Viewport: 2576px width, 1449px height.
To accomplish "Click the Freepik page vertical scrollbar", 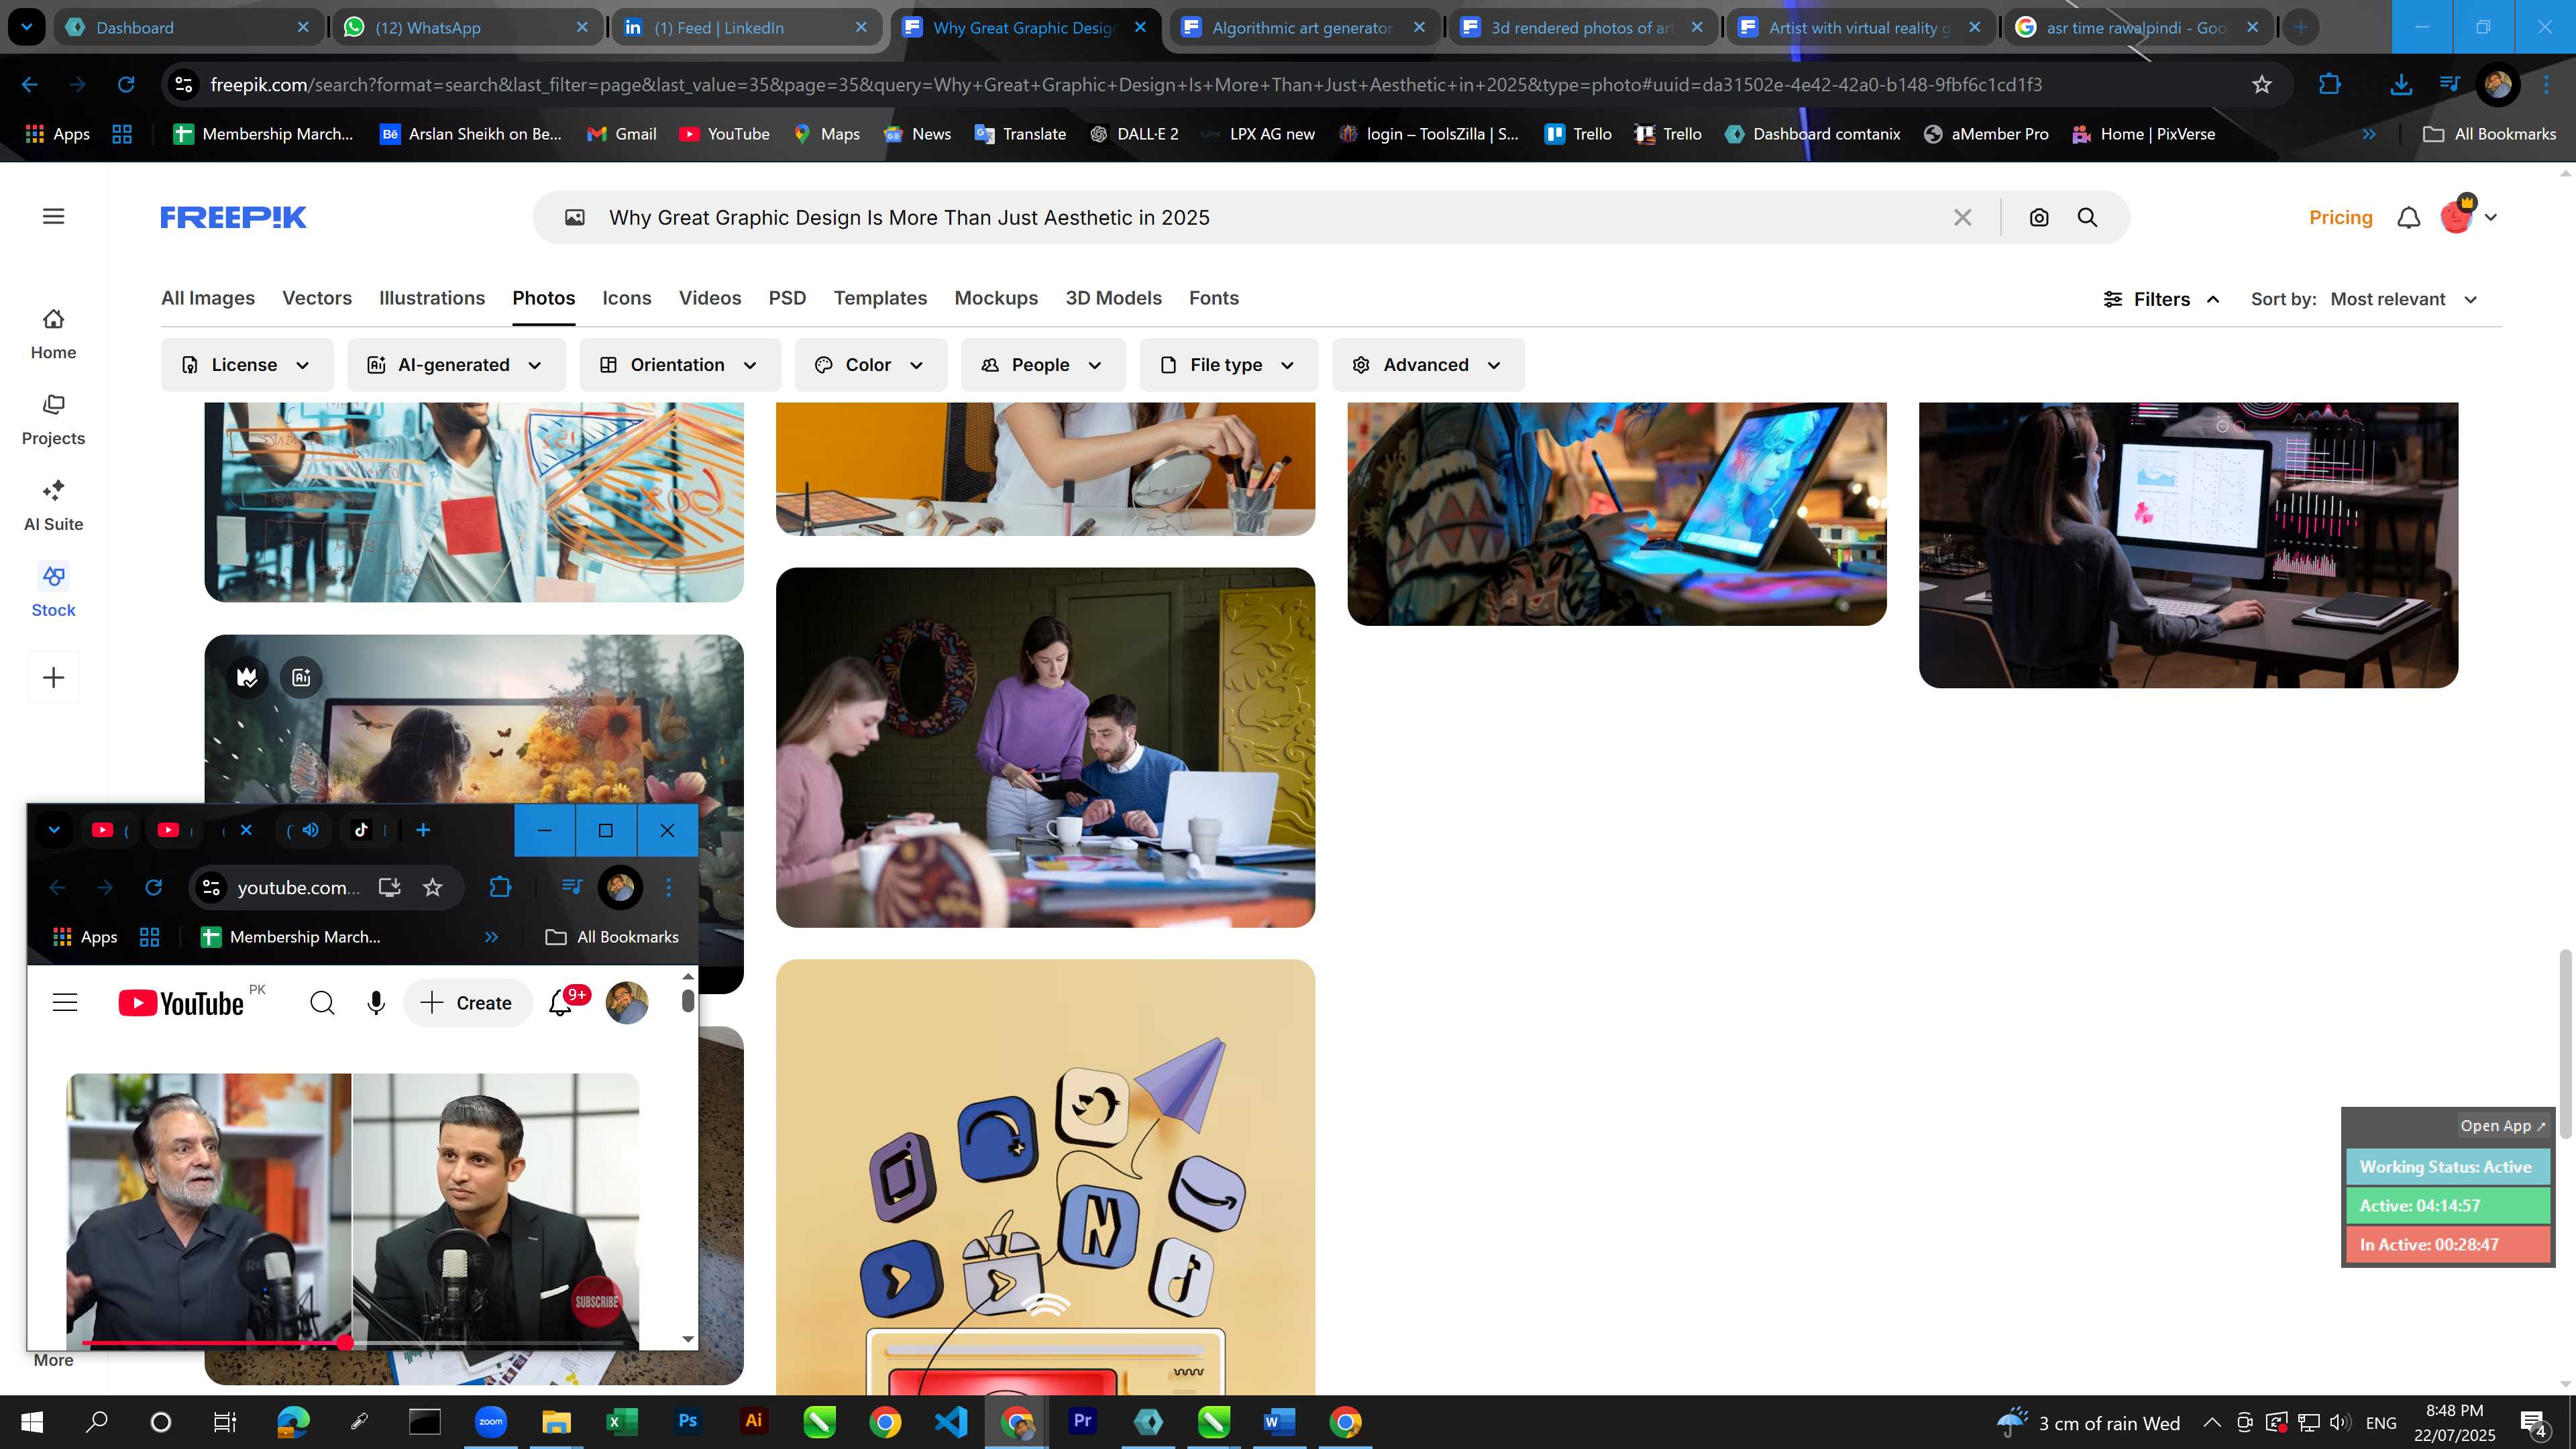I will coord(2565,1045).
